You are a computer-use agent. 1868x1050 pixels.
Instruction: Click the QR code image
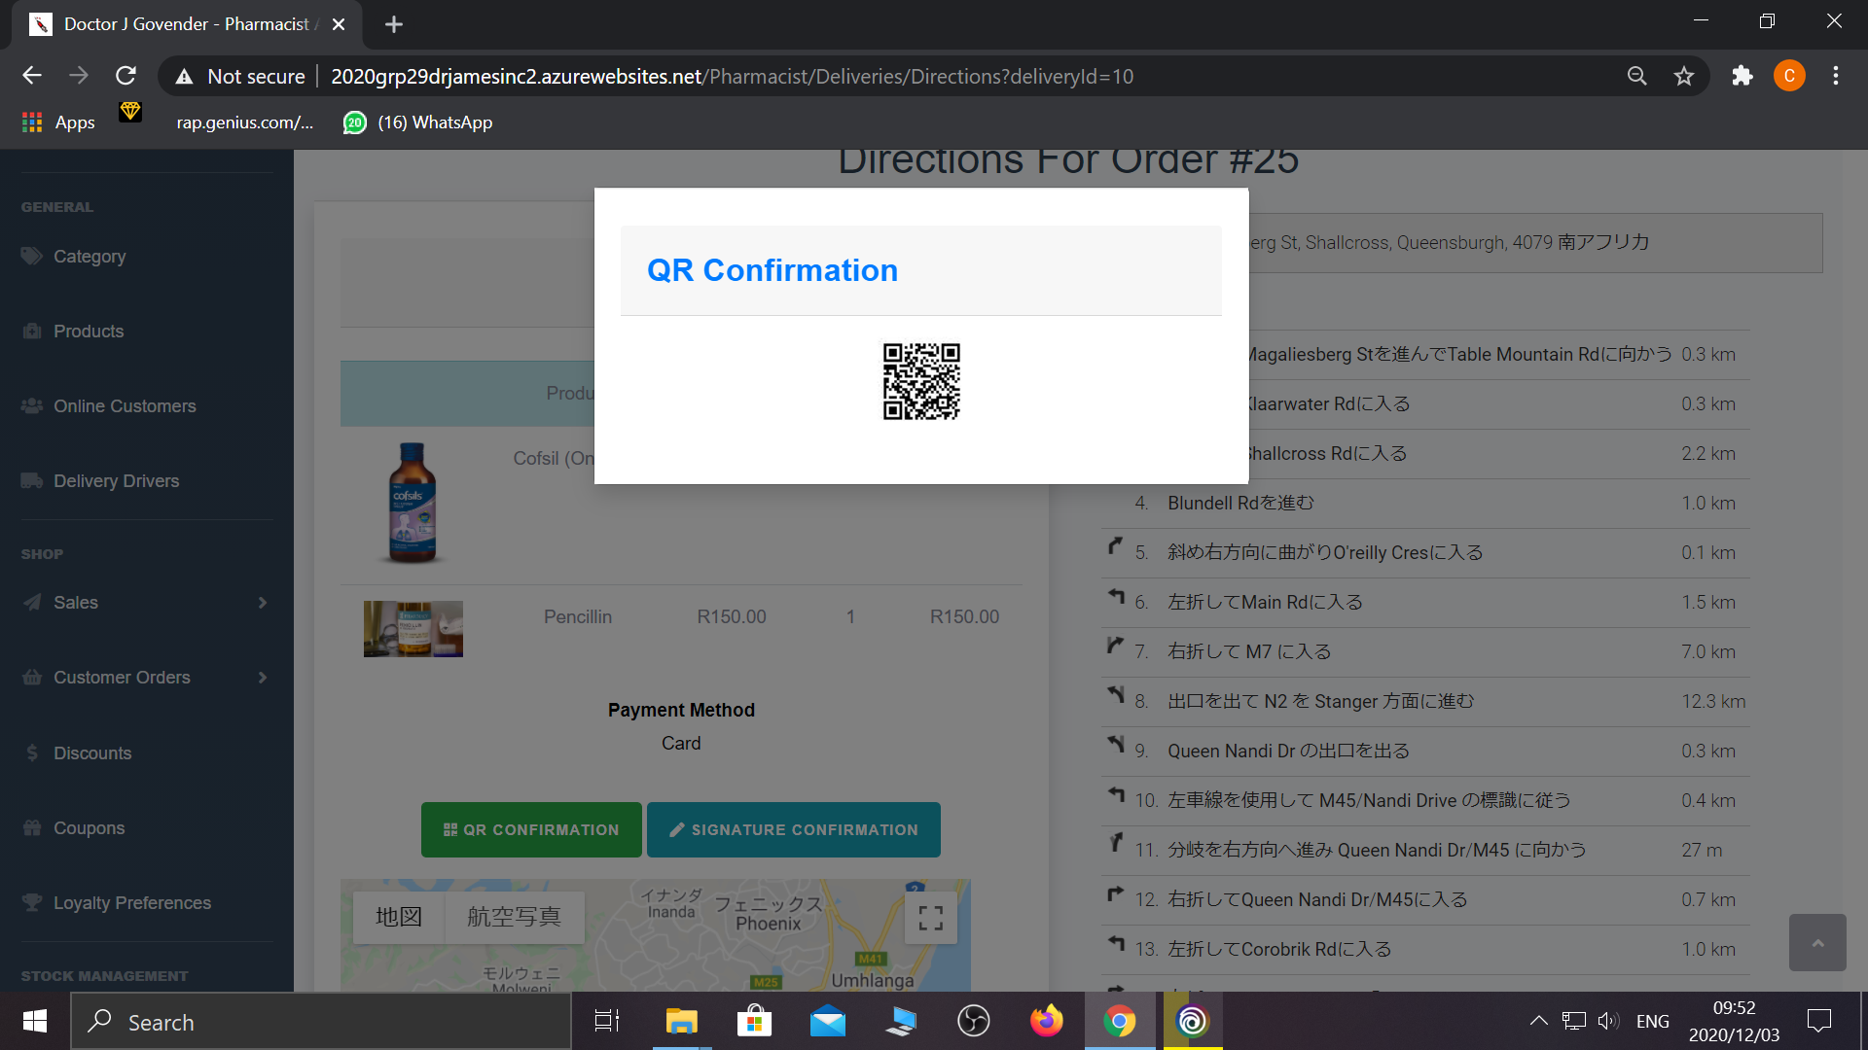(920, 381)
